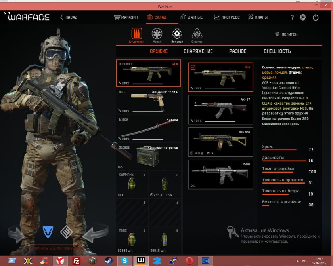Screen dimensions: 333x266
Task: Open settings gear icon
Action: [303, 17]
